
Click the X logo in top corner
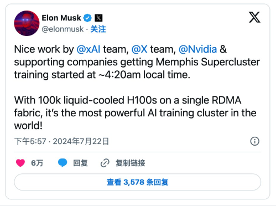click(254, 17)
